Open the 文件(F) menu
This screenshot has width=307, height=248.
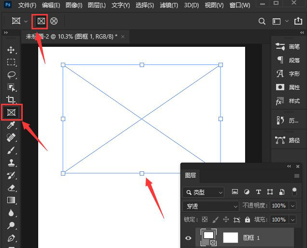28,5
